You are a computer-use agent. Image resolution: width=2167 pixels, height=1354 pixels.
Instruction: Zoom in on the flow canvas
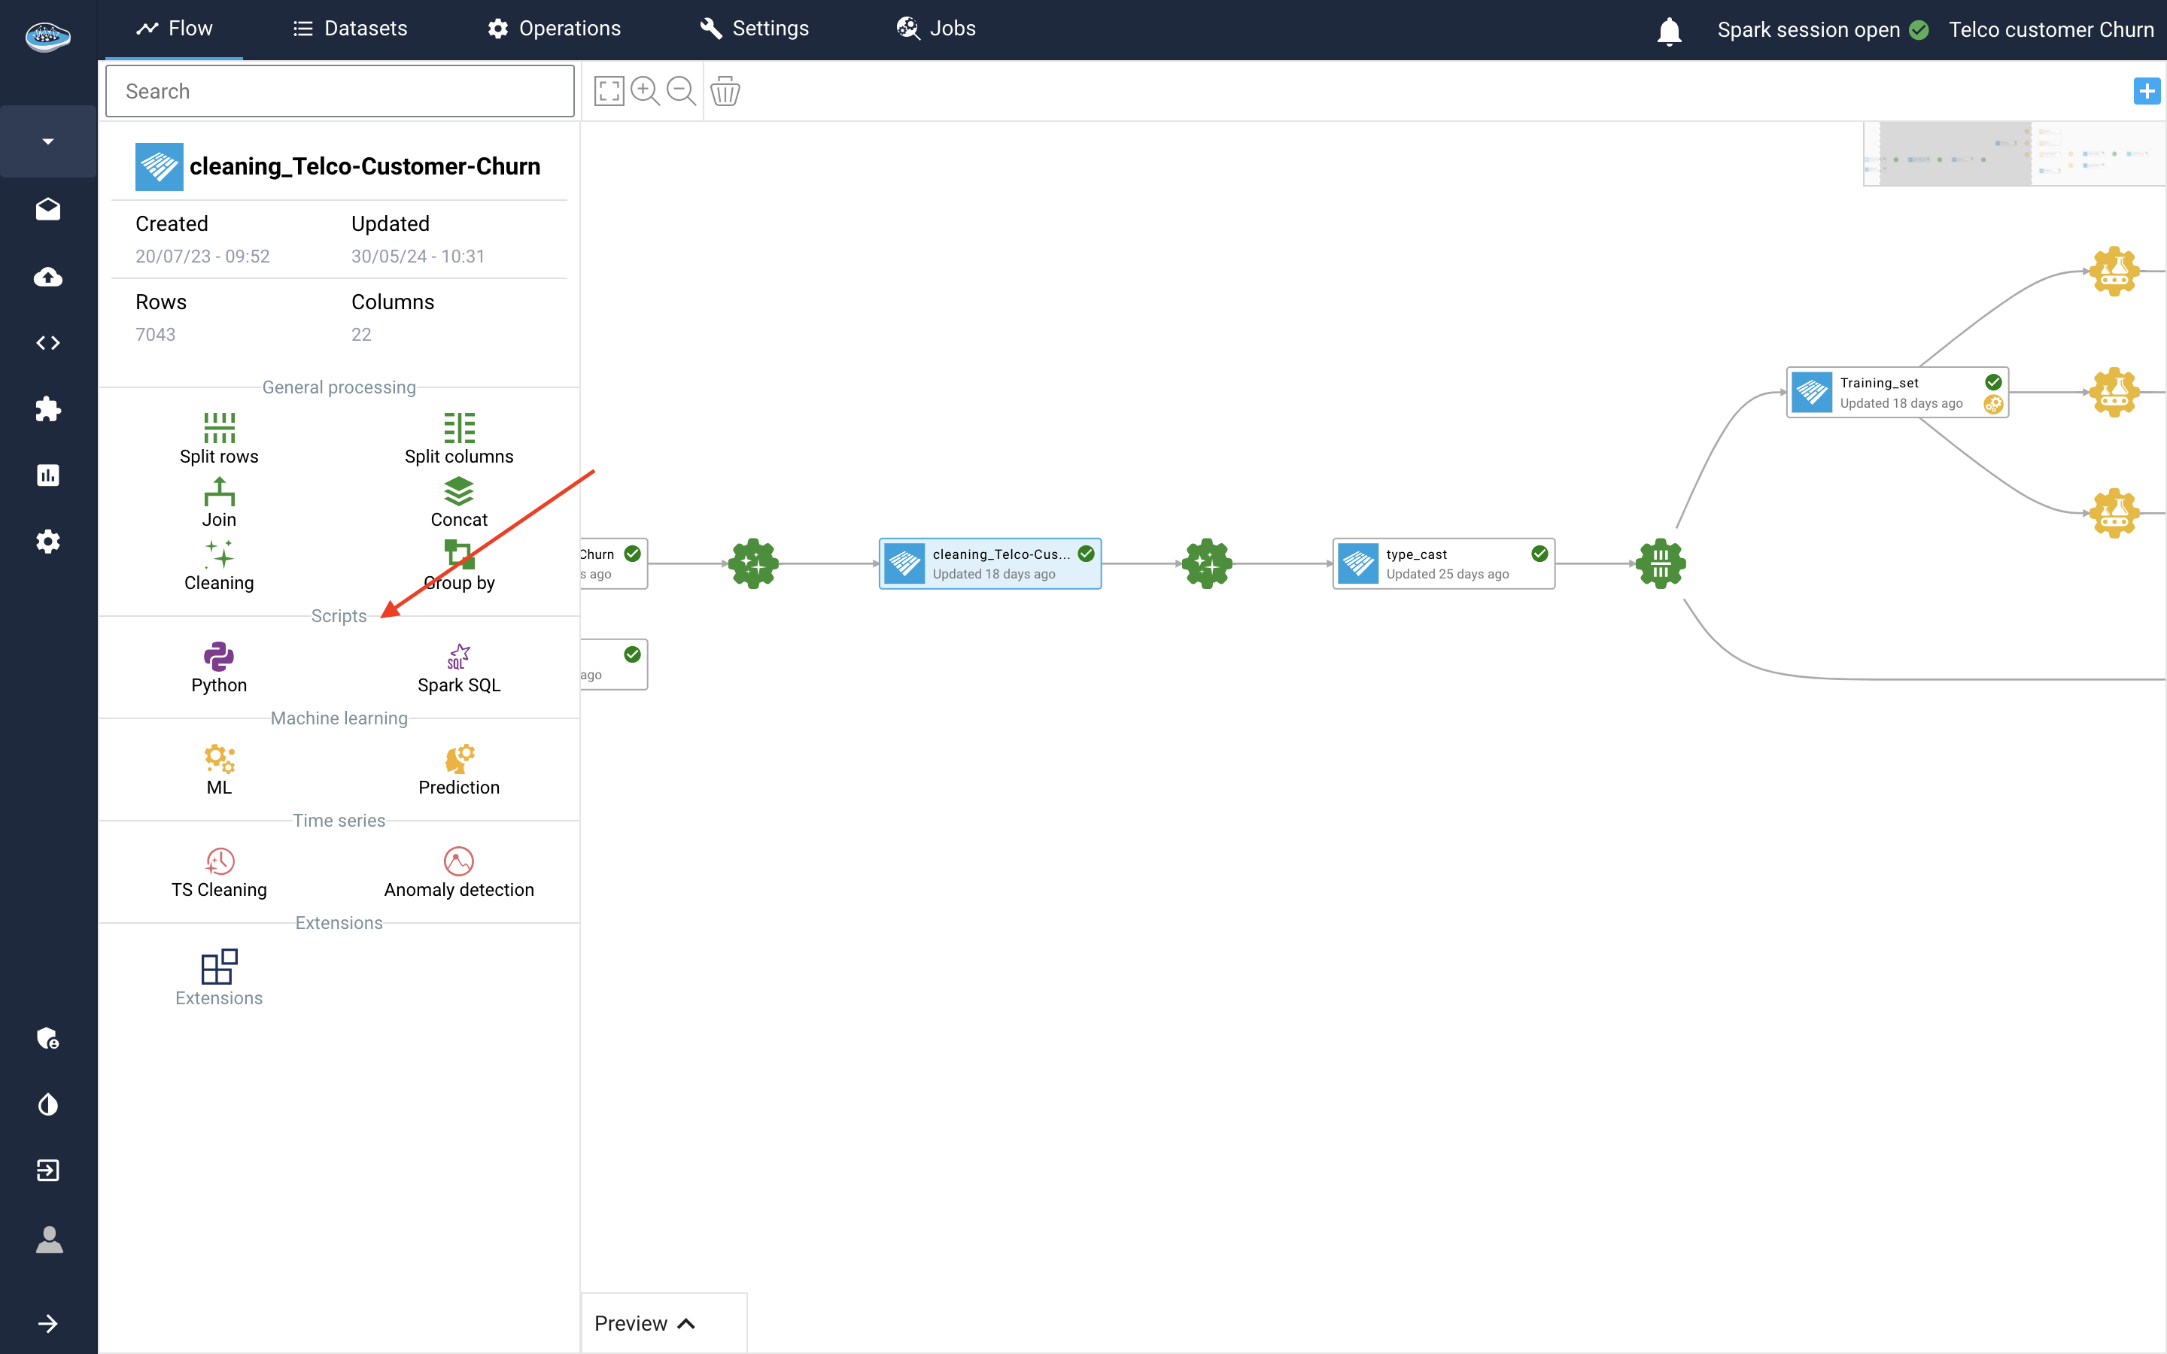click(645, 91)
